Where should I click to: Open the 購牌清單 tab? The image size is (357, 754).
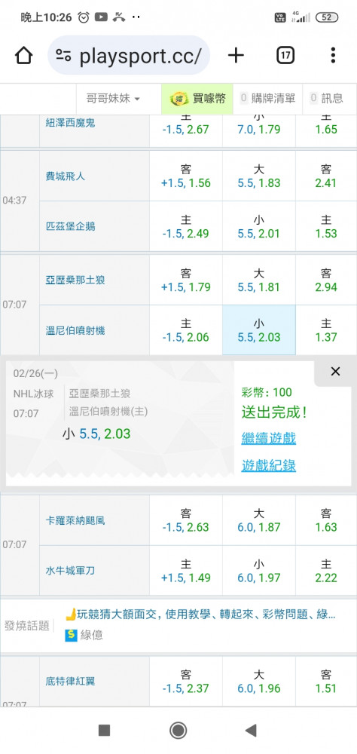point(268,99)
